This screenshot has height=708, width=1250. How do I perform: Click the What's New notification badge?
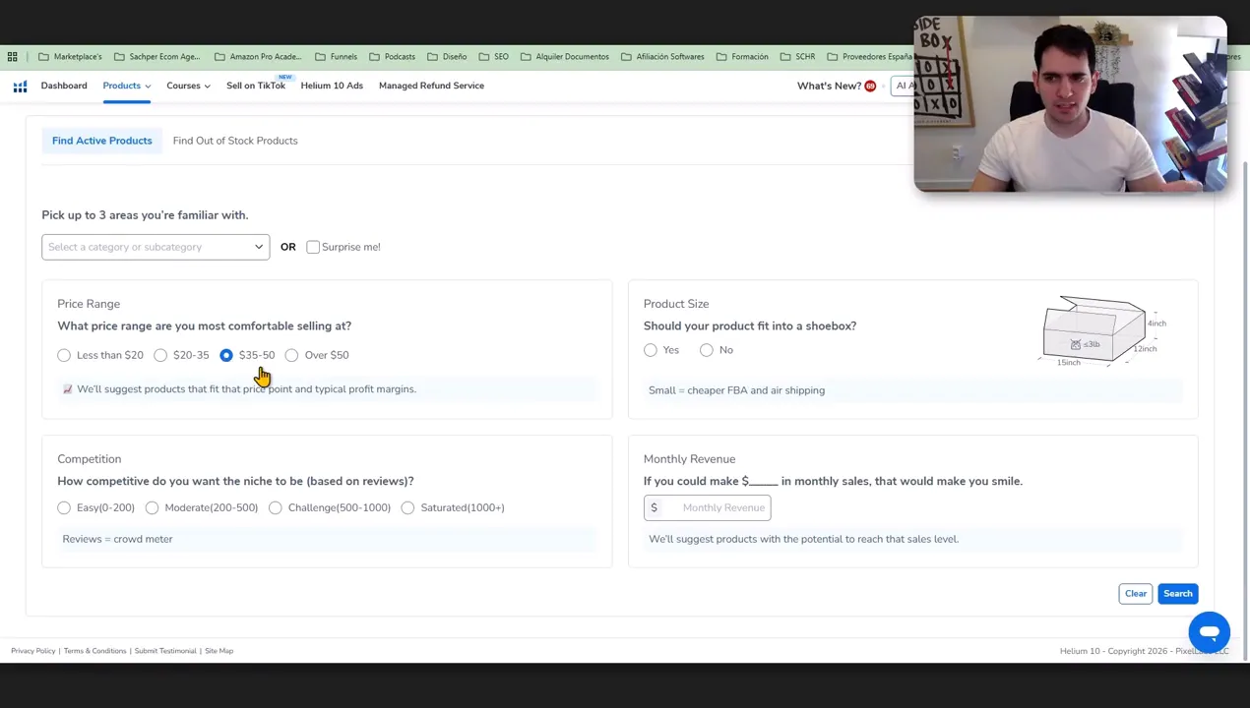[870, 87]
